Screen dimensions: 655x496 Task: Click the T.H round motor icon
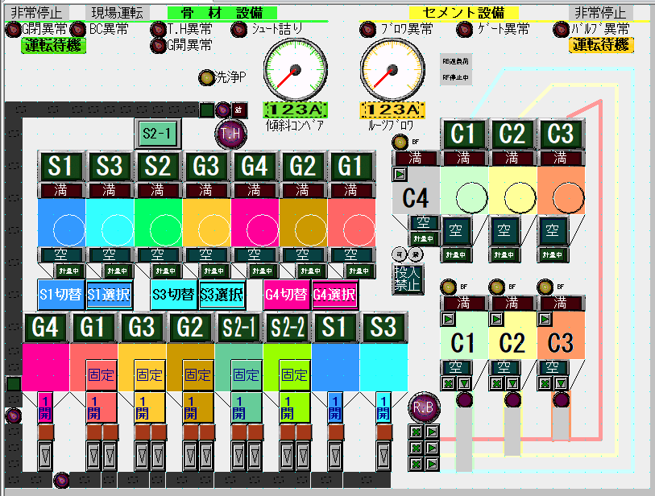click(x=228, y=134)
